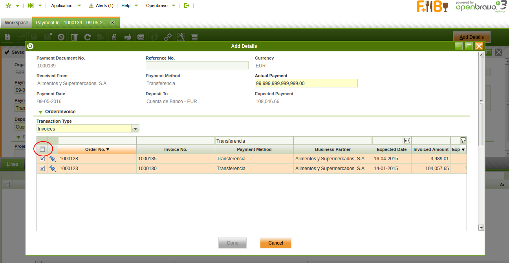Click the Done button
509x263 pixels.
point(233,243)
